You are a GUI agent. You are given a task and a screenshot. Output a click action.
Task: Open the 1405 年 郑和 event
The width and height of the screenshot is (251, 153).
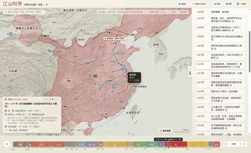pos(220,47)
